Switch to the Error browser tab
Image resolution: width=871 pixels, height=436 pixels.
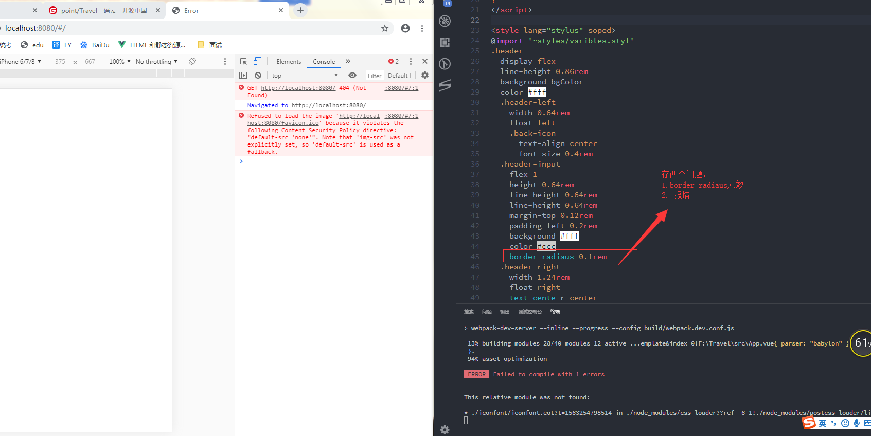click(x=226, y=10)
